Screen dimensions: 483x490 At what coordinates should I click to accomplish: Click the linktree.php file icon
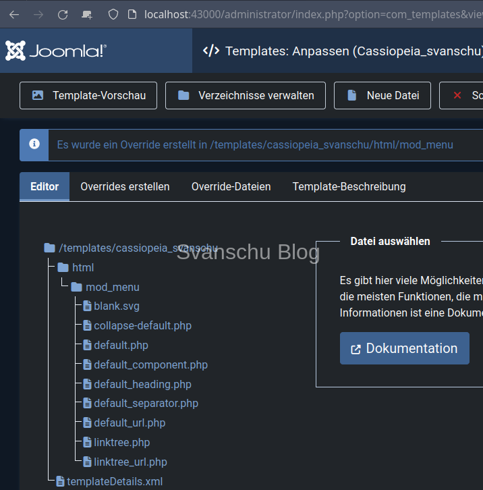88,442
